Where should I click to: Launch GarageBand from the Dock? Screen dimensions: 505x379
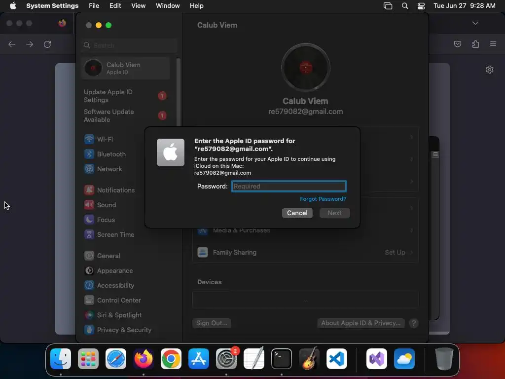(309, 359)
